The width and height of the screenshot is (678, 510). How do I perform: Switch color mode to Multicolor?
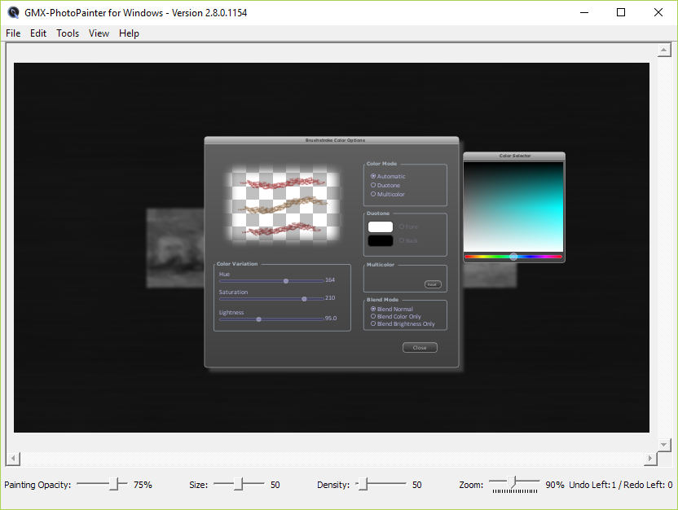coord(373,194)
